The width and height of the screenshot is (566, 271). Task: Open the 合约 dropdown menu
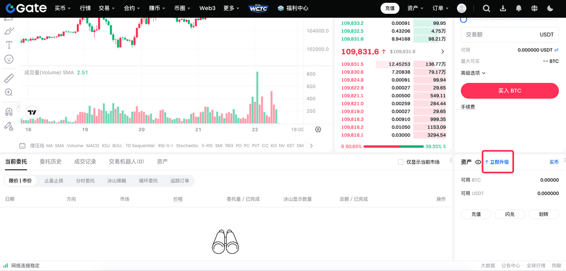pyautogui.click(x=132, y=8)
